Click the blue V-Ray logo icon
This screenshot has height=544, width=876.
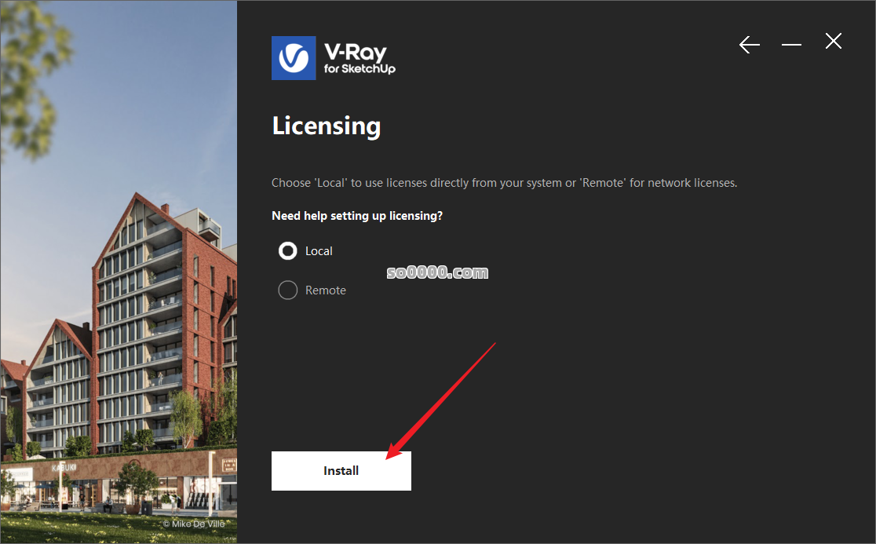[294, 58]
